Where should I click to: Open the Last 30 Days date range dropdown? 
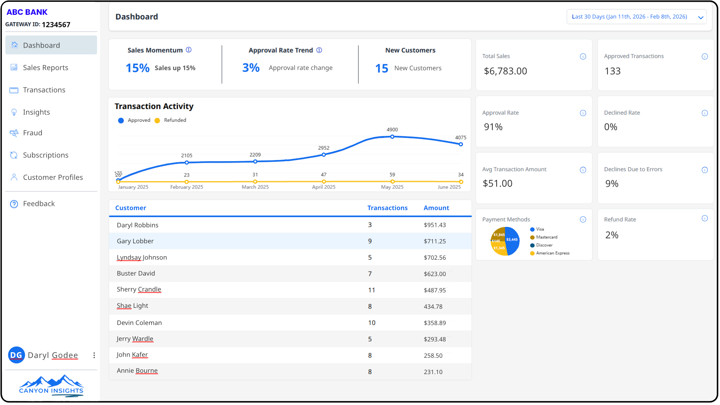(636, 17)
